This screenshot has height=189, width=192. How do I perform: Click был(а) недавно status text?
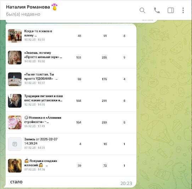pos(23,14)
